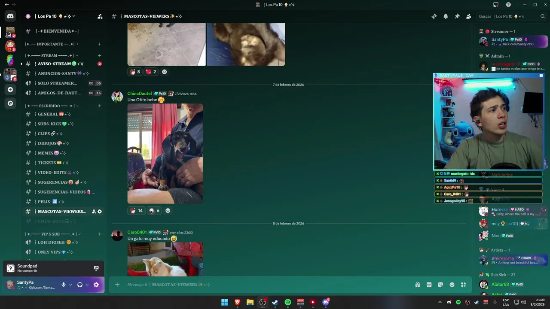Open SUBS-KICK channel
This screenshot has height=309, width=550.
63,124
